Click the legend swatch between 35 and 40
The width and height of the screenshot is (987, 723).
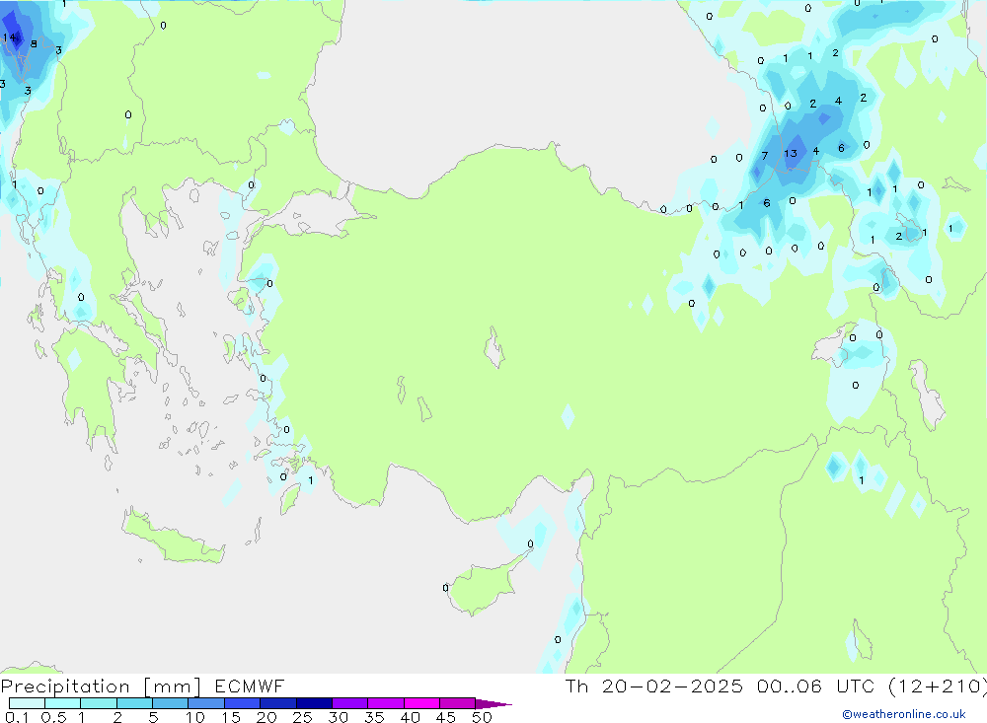click(x=385, y=703)
